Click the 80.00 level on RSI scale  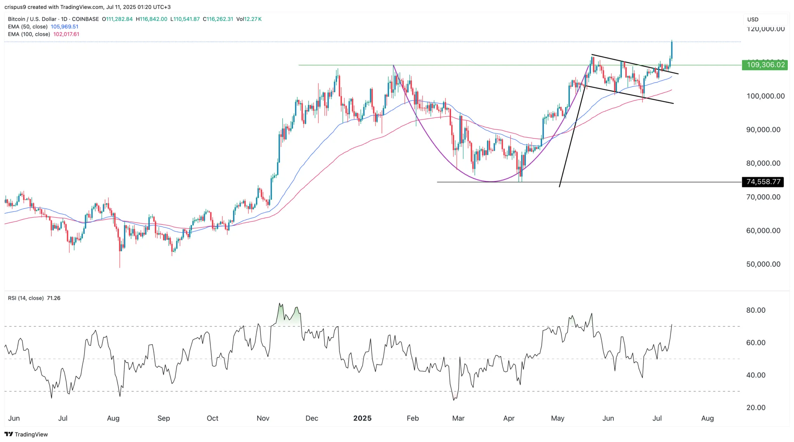756,310
